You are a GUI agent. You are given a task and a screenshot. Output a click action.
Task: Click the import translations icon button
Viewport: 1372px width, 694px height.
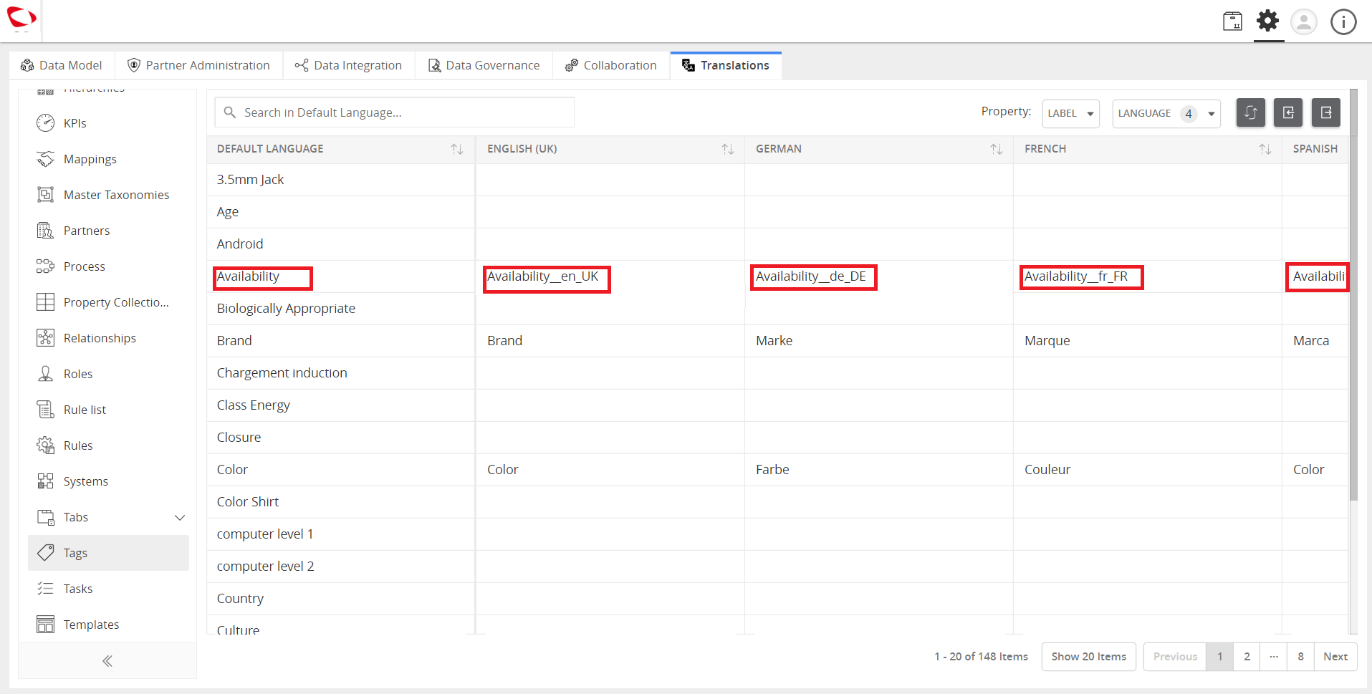[1288, 112]
